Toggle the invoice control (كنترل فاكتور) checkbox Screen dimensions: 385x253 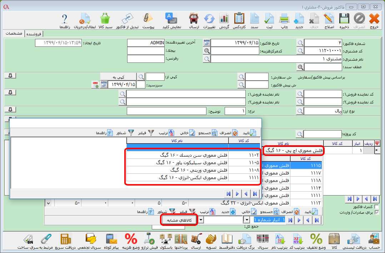coord(376,207)
